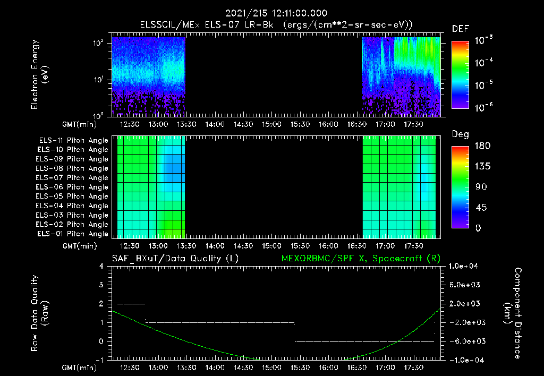
Task: Select GMT(min) label under the spectrogram panel
Action: point(80,124)
